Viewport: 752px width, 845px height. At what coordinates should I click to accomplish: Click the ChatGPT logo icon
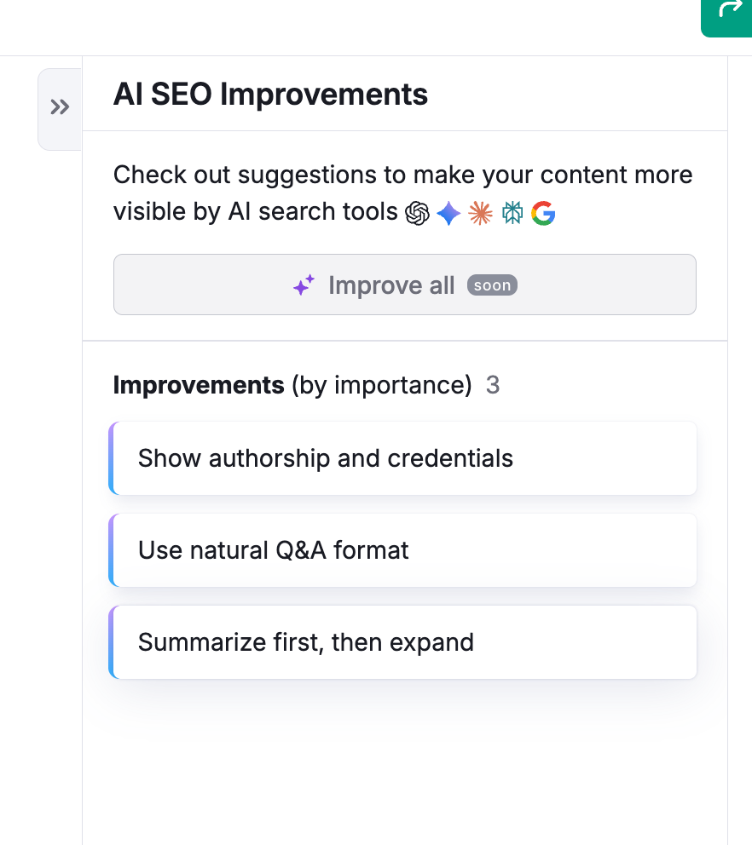417,213
